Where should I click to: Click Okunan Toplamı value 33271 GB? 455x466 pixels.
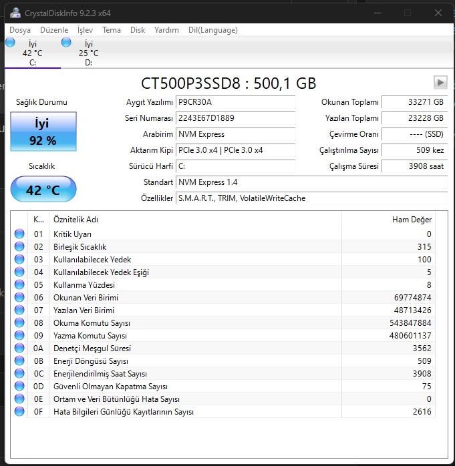[x=414, y=102]
